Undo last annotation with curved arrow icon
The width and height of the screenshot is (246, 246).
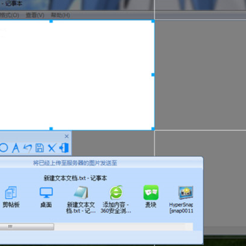[x=27, y=148]
